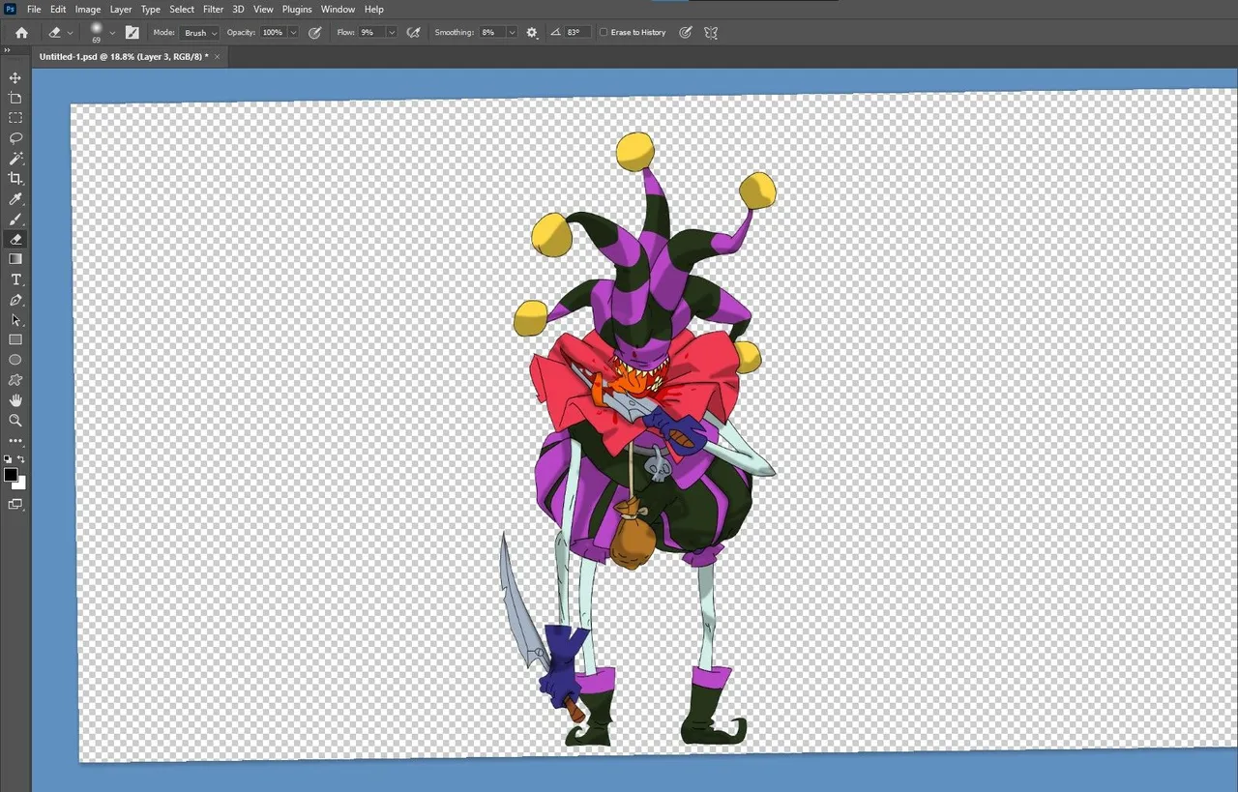The image size is (1238, 792).
Task: Click the symmetry butterfly icon
Action: [x=711, y=32]
